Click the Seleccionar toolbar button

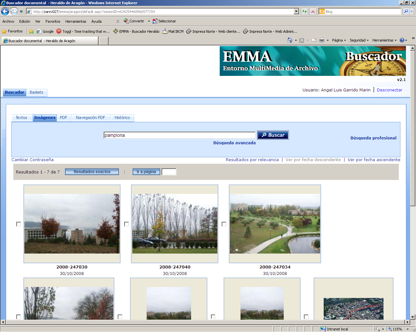pyautogui.click(x=164, y=21)
